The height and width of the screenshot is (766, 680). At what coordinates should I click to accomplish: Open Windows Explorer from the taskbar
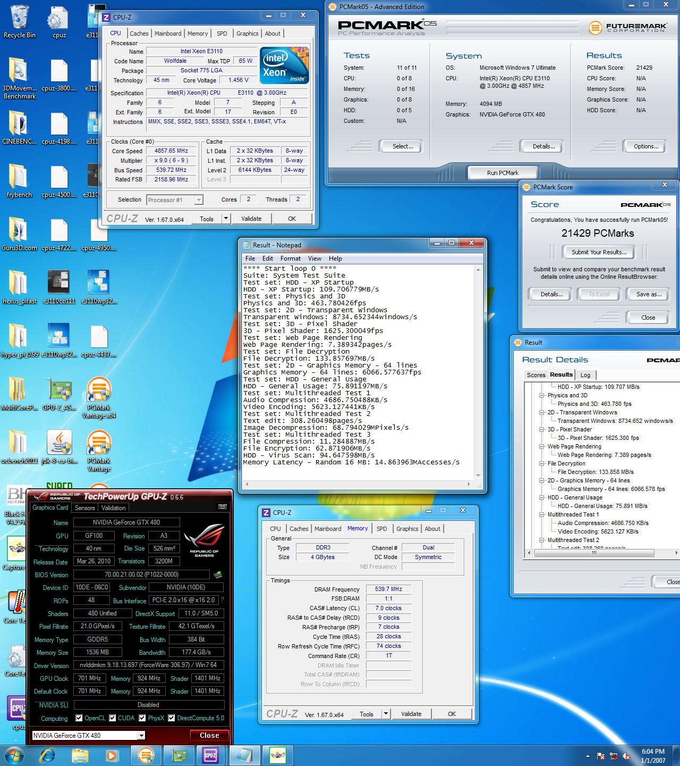coord(80,755)
